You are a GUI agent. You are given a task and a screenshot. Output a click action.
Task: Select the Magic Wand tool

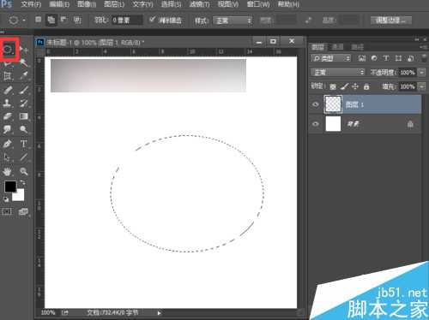coord(24,62)
